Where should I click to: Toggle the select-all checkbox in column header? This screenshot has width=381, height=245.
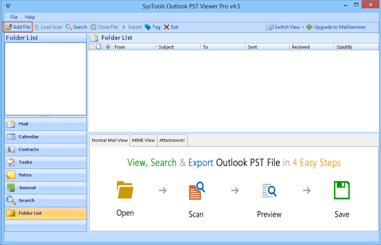(92, 47)
